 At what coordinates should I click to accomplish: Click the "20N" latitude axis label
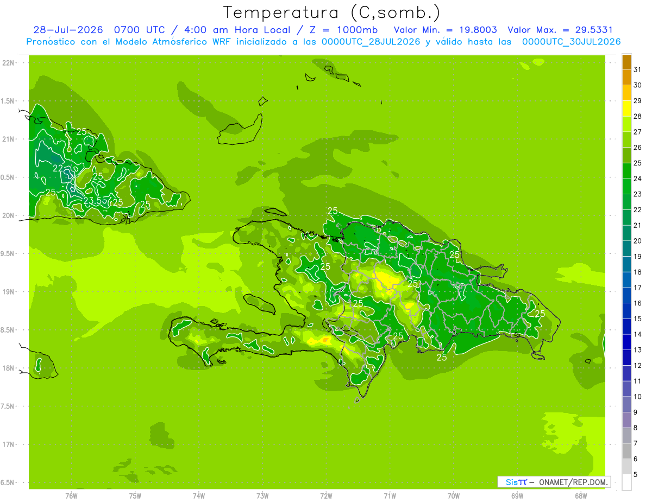(8, 216)
